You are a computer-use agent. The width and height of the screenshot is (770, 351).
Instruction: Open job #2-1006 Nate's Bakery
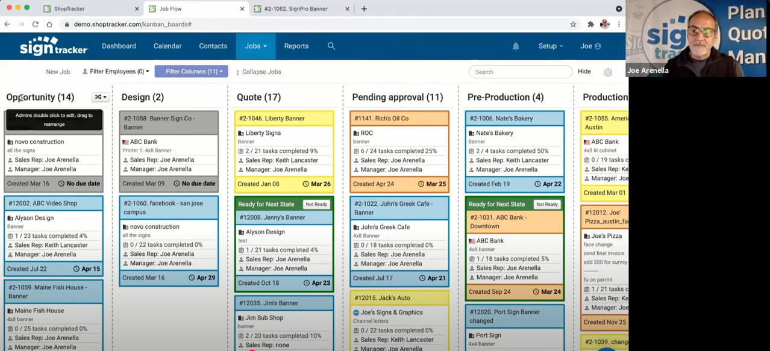[x=501, y=119]
